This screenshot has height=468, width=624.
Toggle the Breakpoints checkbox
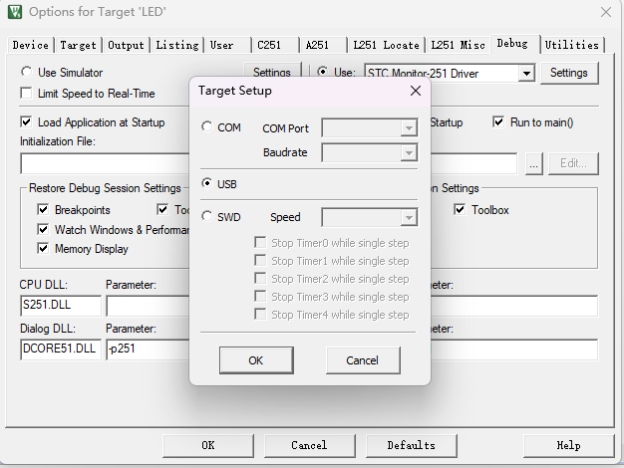(43, 209)
